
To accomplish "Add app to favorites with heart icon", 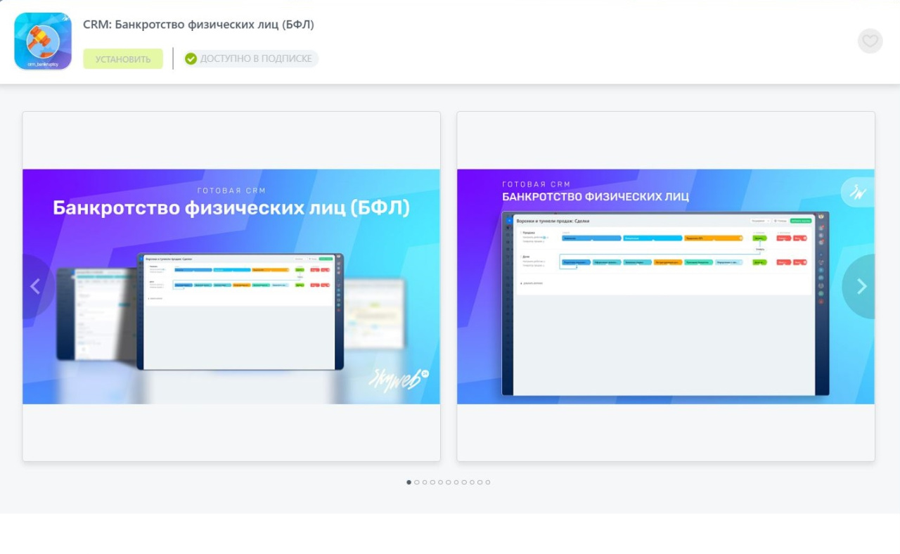I will click(870, 41).
